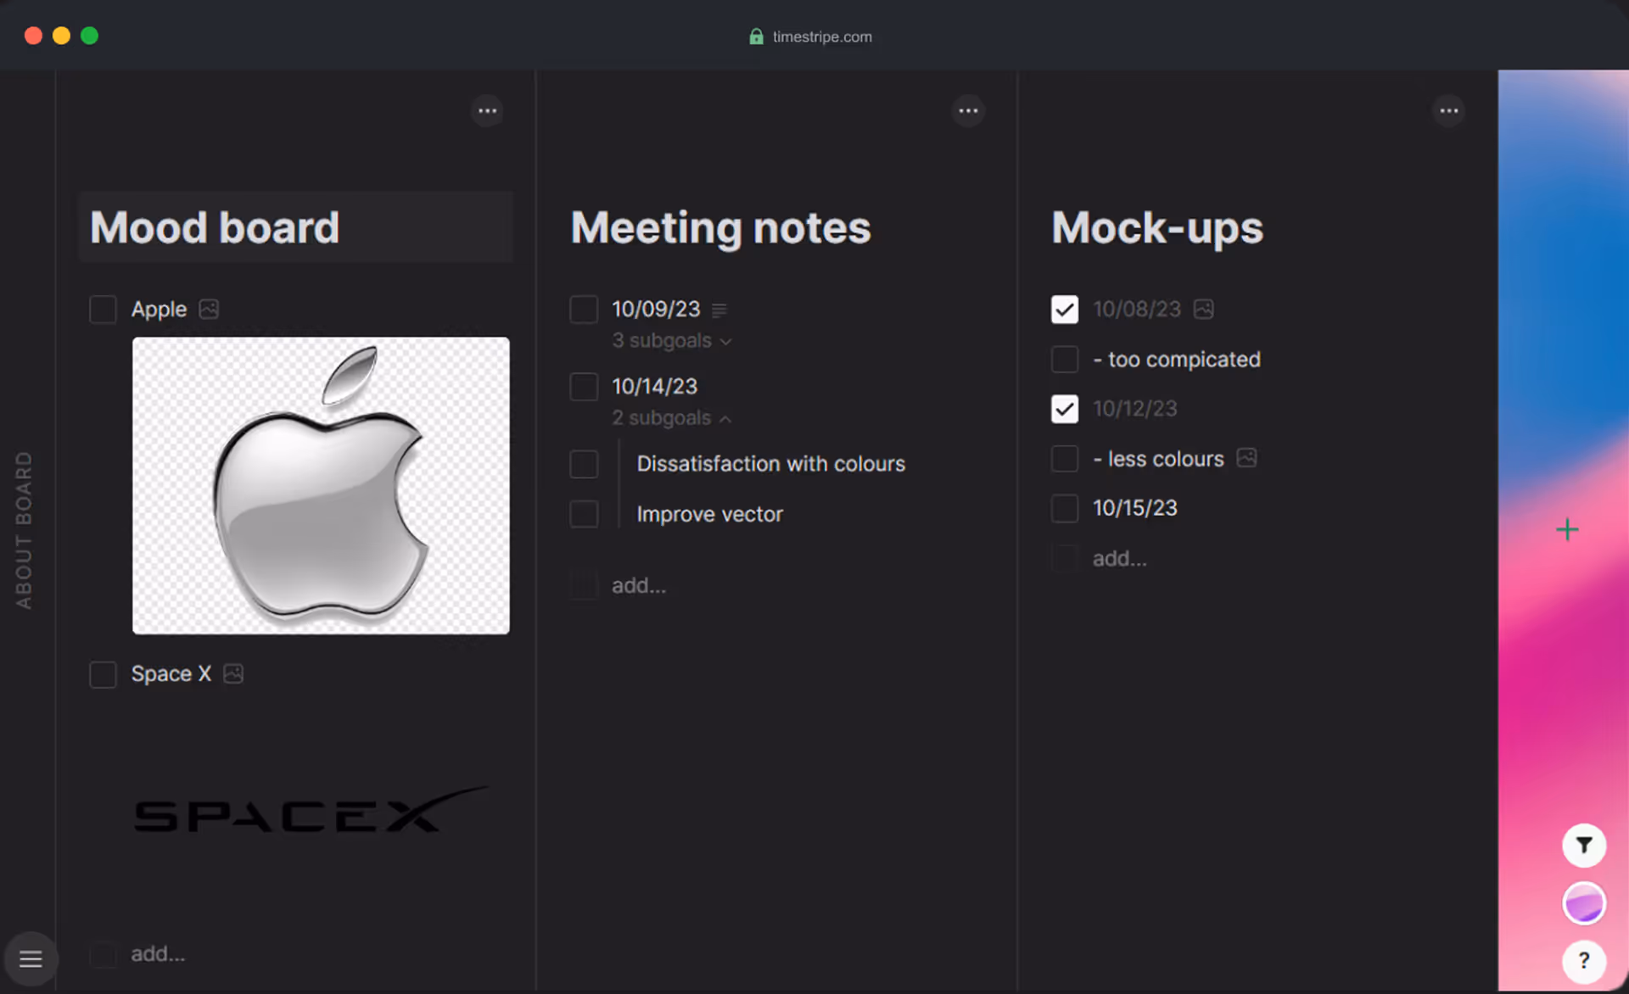Expand the 3 subgoals under 10/09/23

[x=671, y=341]
